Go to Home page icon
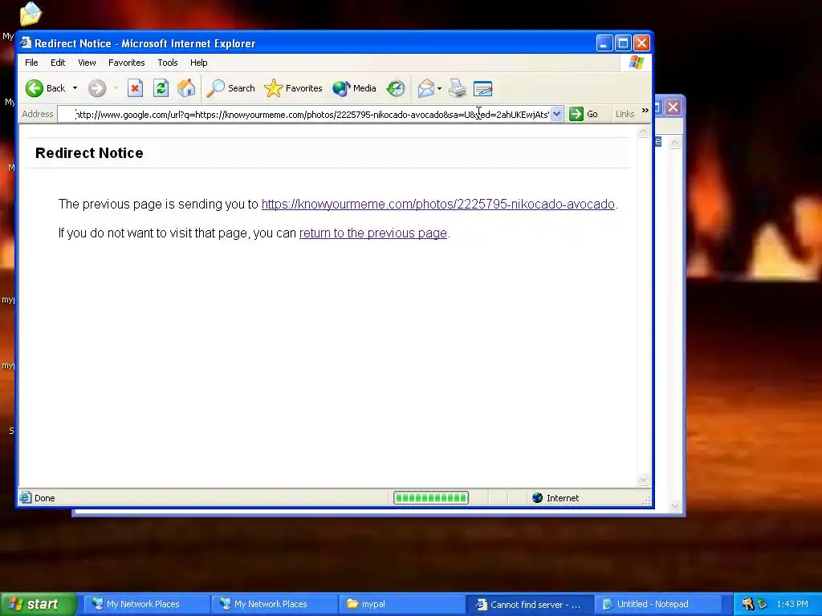Image resolution: width=822 pixels, height=616 pixels. [x=186, y=88]
